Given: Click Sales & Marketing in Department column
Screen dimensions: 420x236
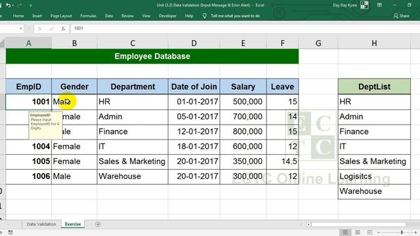Looking at the screenshot, I should 133,161.
